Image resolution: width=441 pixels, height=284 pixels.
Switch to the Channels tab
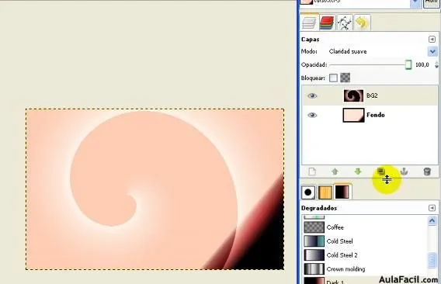pyautogui.click(x=327, y=23)
